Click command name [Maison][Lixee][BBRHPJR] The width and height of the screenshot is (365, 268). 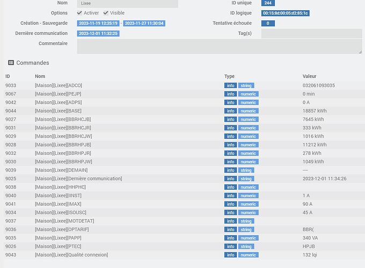[x=63, y=153]
